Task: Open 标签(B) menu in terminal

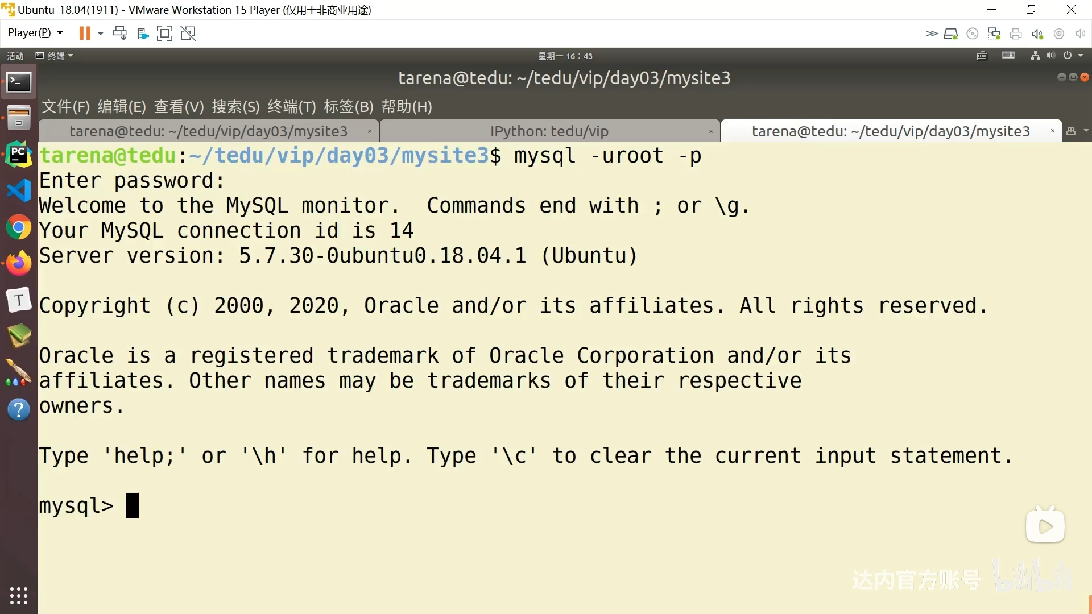Action: [349, 107]
